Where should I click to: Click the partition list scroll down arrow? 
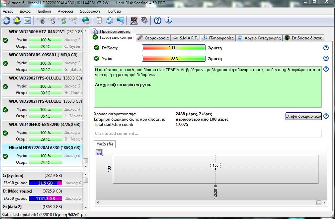tap(86, 207)
